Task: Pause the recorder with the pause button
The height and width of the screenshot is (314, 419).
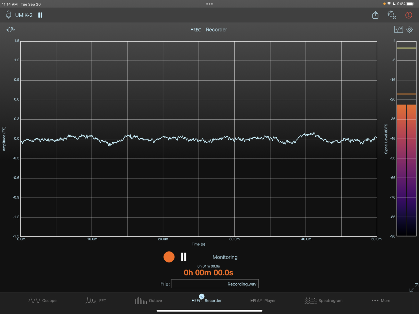Action: 183,257
